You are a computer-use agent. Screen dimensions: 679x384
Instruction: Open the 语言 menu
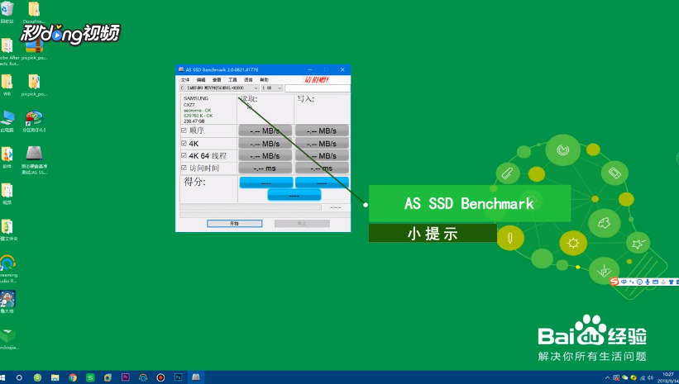coord(248,80)
